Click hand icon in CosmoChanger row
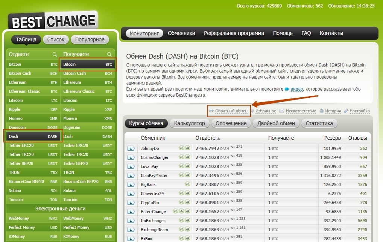383x242 pixels. click(187, 157)
